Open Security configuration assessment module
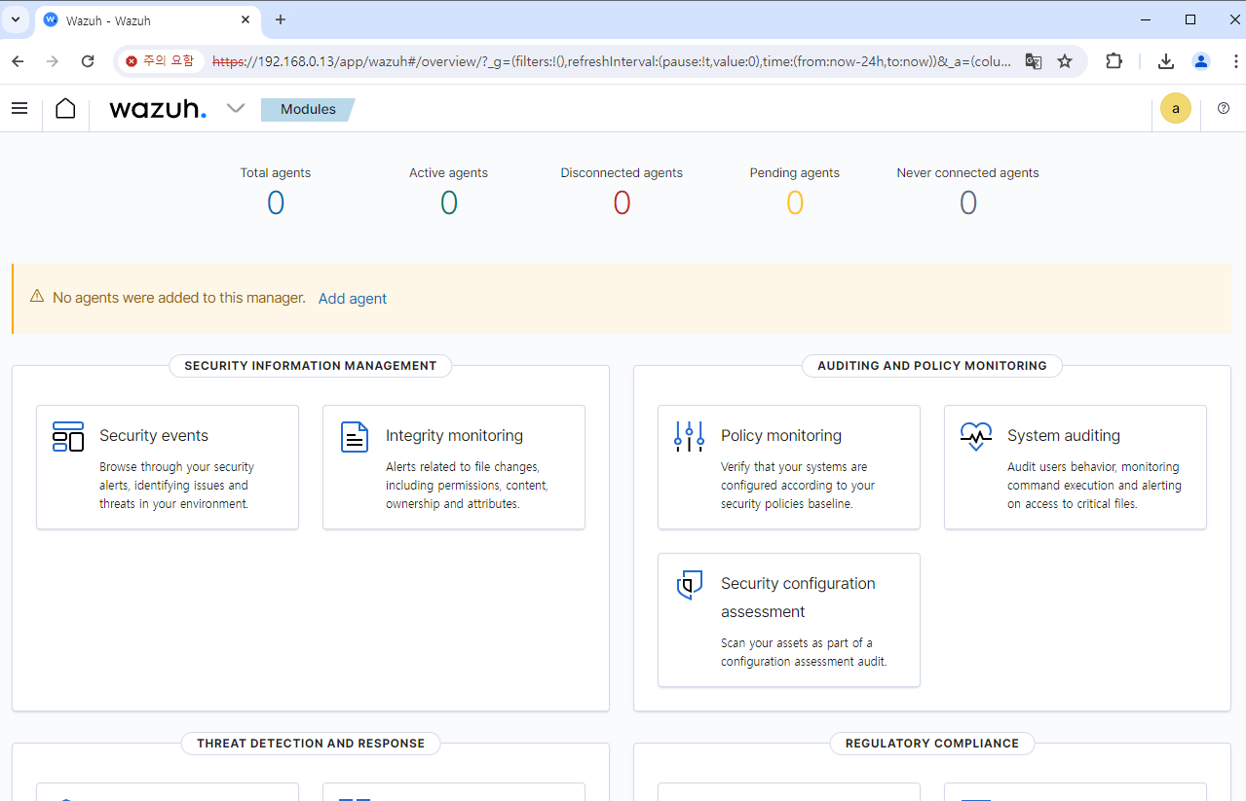Screen dimensions: 1246x801 (x=789, y=620)
